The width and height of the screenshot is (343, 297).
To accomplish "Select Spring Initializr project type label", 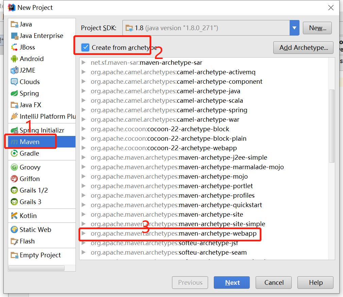I will click(x=42, y=130).
